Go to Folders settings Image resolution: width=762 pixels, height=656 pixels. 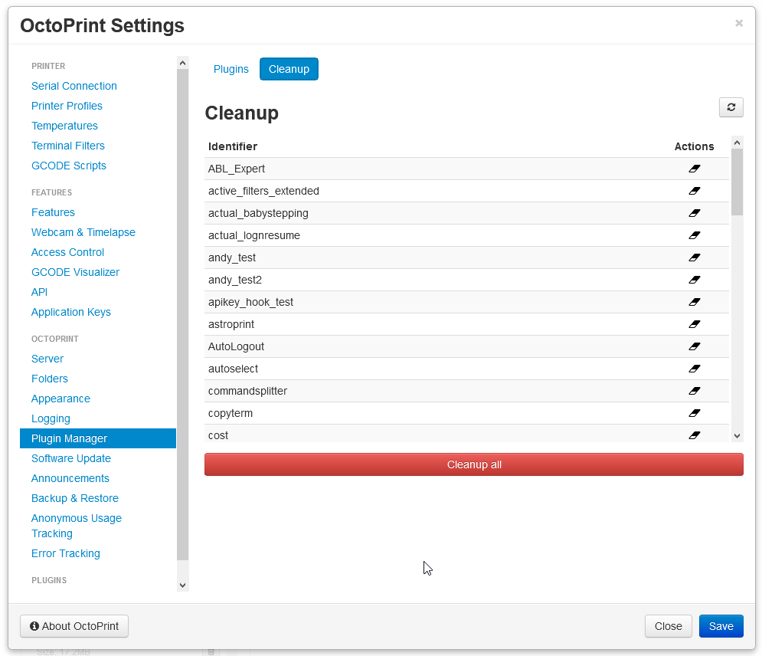coord(50,379)
